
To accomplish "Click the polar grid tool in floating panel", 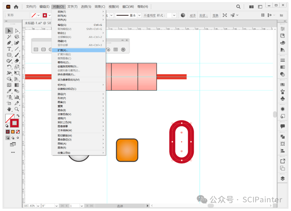I will point(123,50).
